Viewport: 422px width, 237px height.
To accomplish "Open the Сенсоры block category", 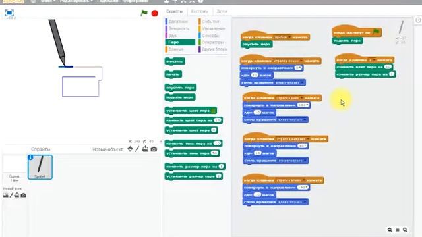I will point(210,36).
